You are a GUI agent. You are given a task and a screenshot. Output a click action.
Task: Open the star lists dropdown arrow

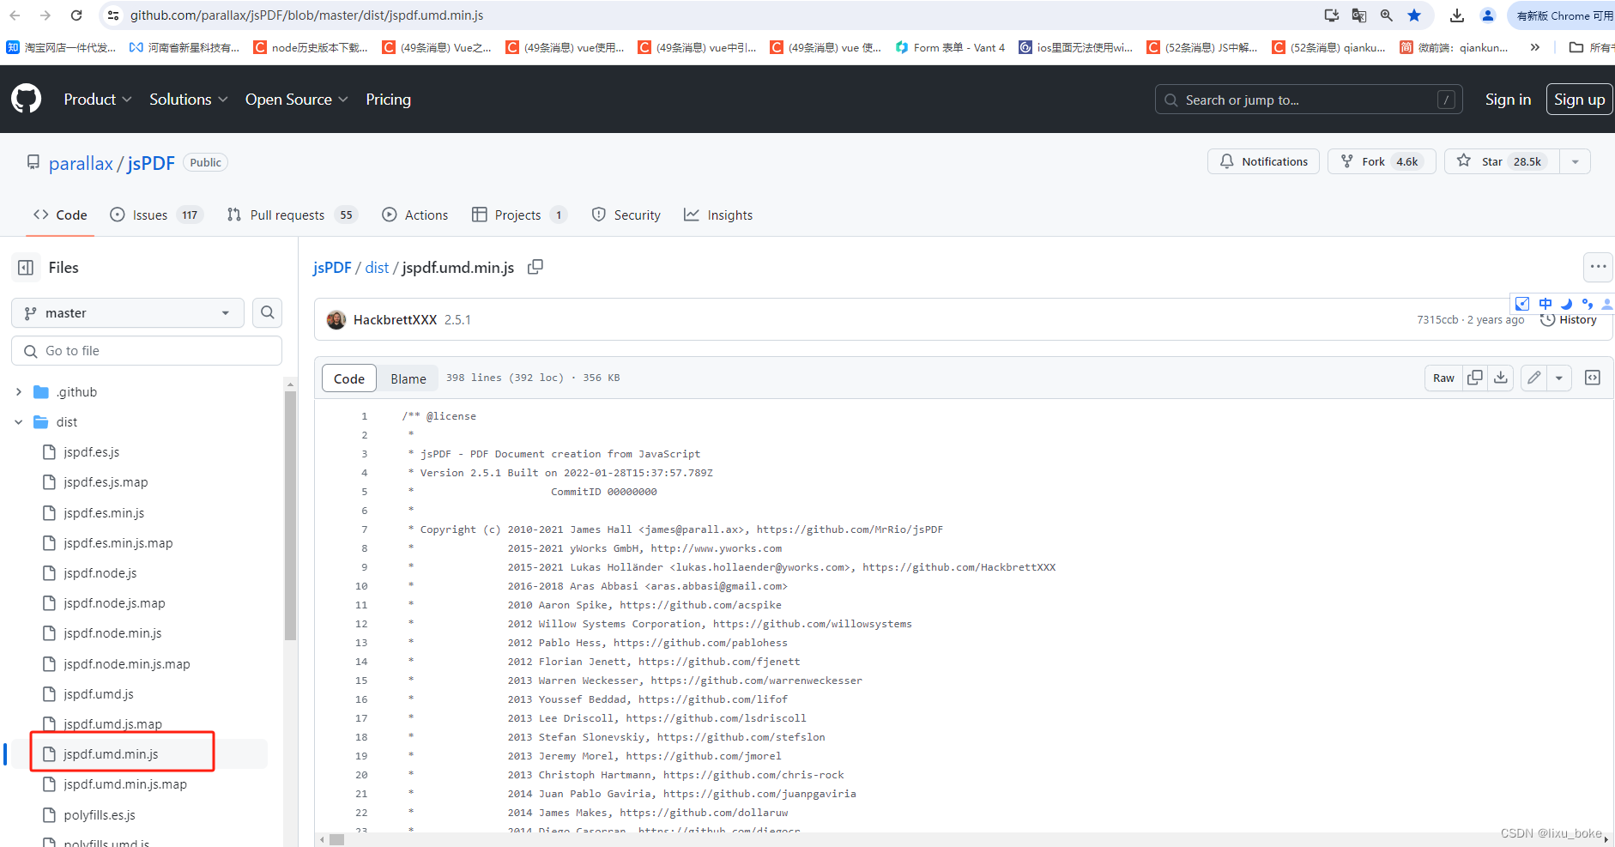tap(1576, 161)
